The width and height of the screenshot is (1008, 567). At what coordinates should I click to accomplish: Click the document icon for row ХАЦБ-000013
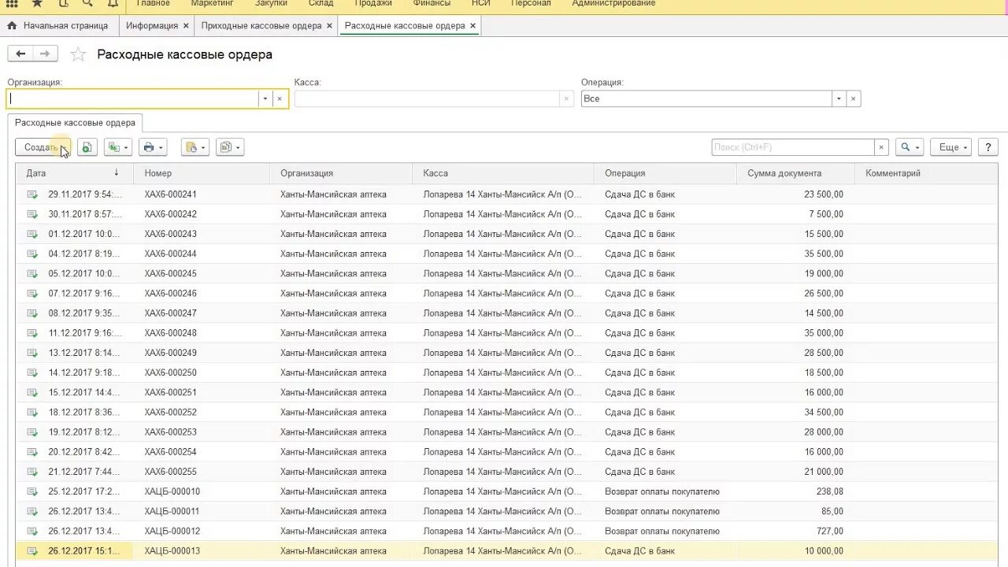coord(32,550)
